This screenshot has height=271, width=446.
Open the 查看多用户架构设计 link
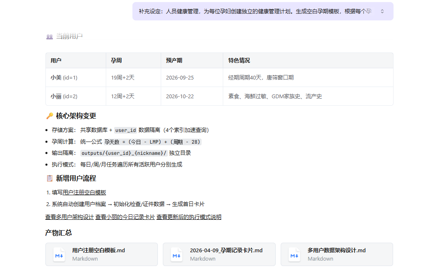[69, 217]
